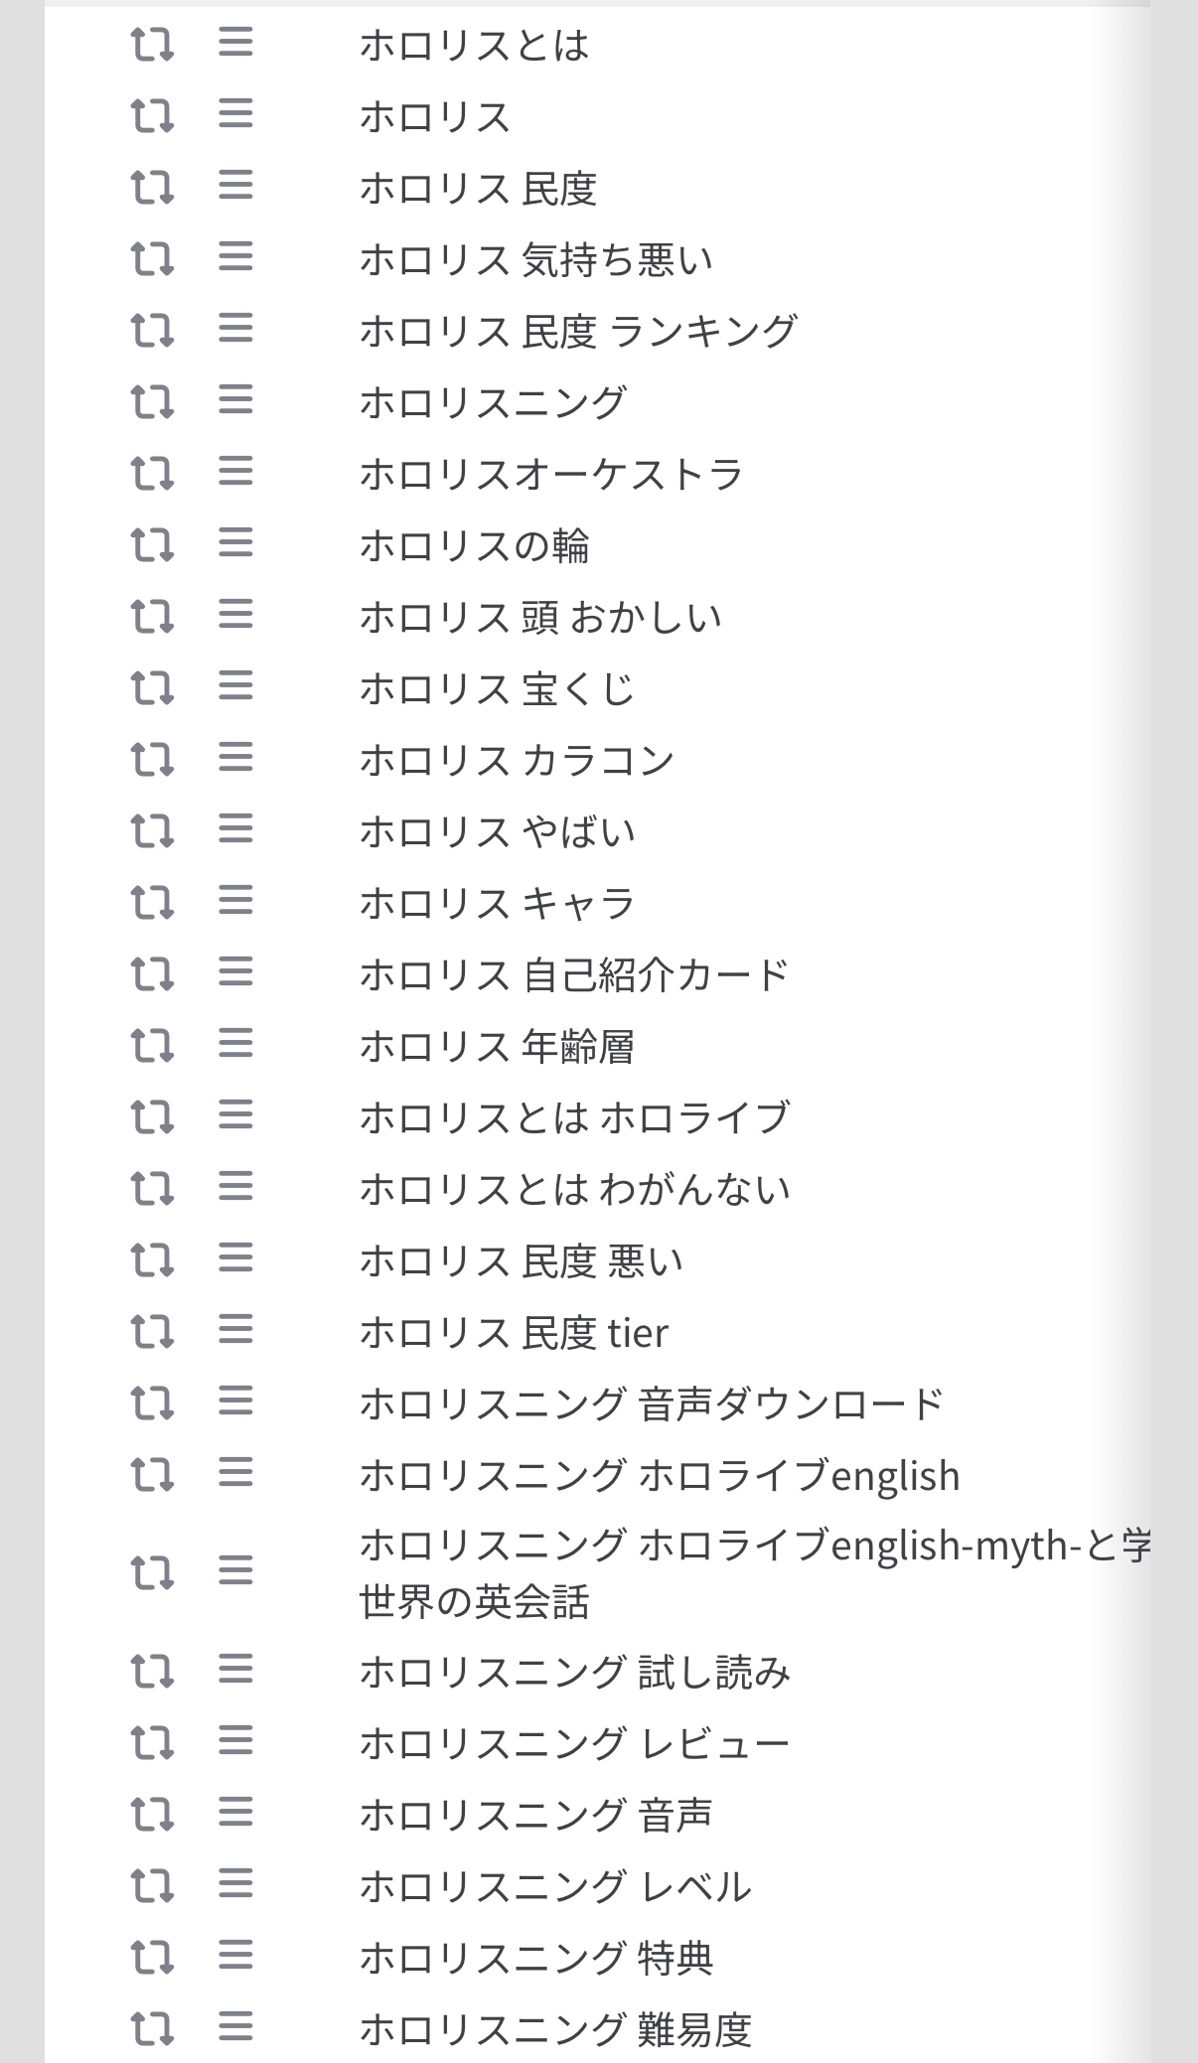Click the arrows icon beside ホロリスの輪
This screenshot has height=2063, width=1198.
152,544
